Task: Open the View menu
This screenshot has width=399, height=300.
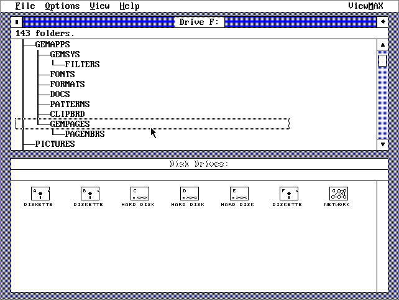Action: pyautogui.click(x=99, y=6)
